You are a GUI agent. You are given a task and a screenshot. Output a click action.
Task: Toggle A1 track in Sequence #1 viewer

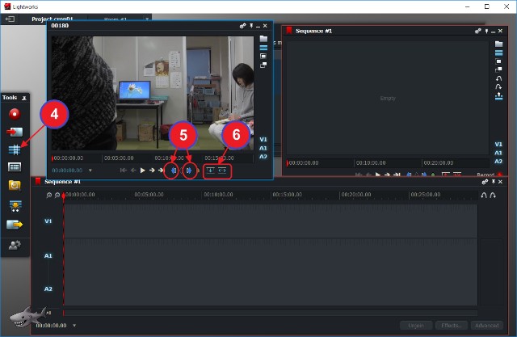point(498,153)
